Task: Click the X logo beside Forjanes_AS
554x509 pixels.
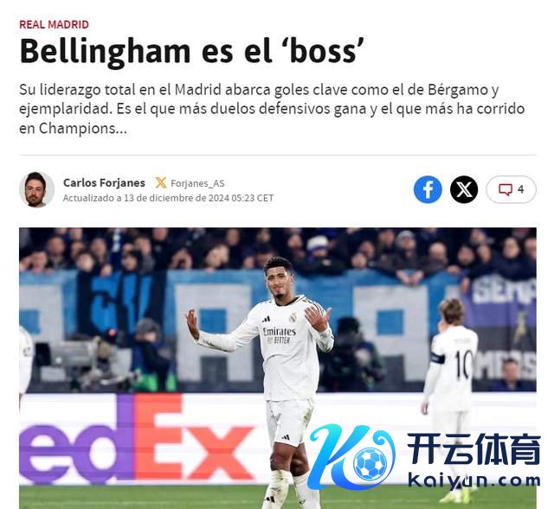Action: pyautogui.click(x=160, y=182)
